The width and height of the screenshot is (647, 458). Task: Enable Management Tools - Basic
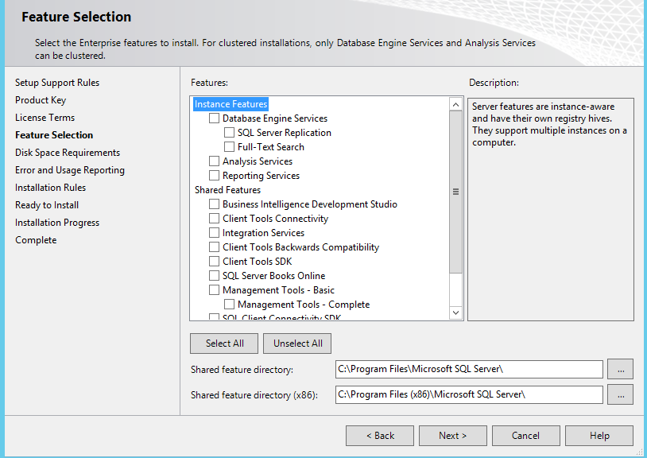(x=214, y=290)
